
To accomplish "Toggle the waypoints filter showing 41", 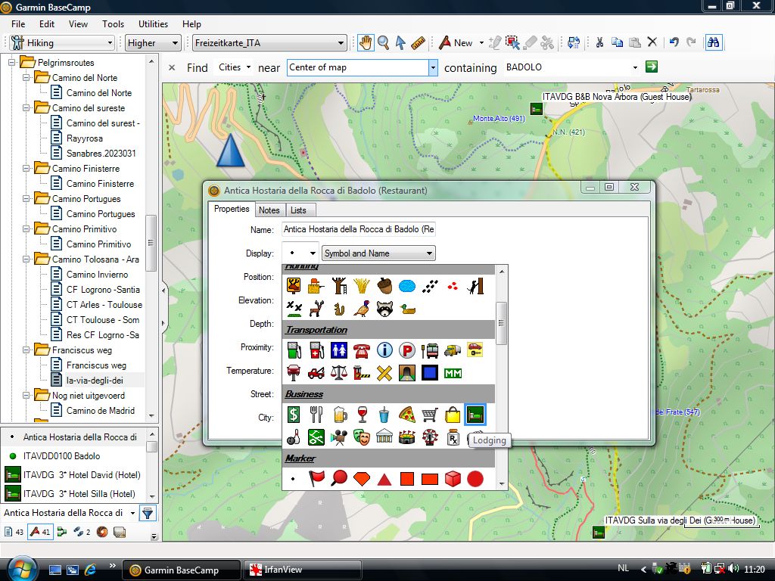I will pyautogui.click(x=39, y=532).
